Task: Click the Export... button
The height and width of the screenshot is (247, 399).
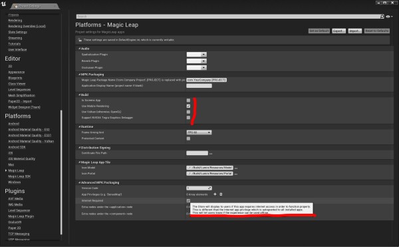Action: click(x=338, y=31)
